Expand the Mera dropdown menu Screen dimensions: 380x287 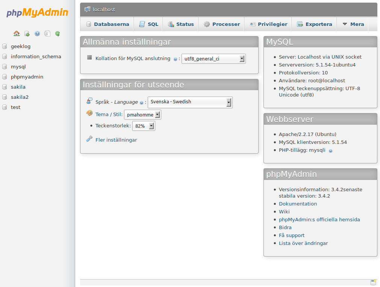[353, 24]
